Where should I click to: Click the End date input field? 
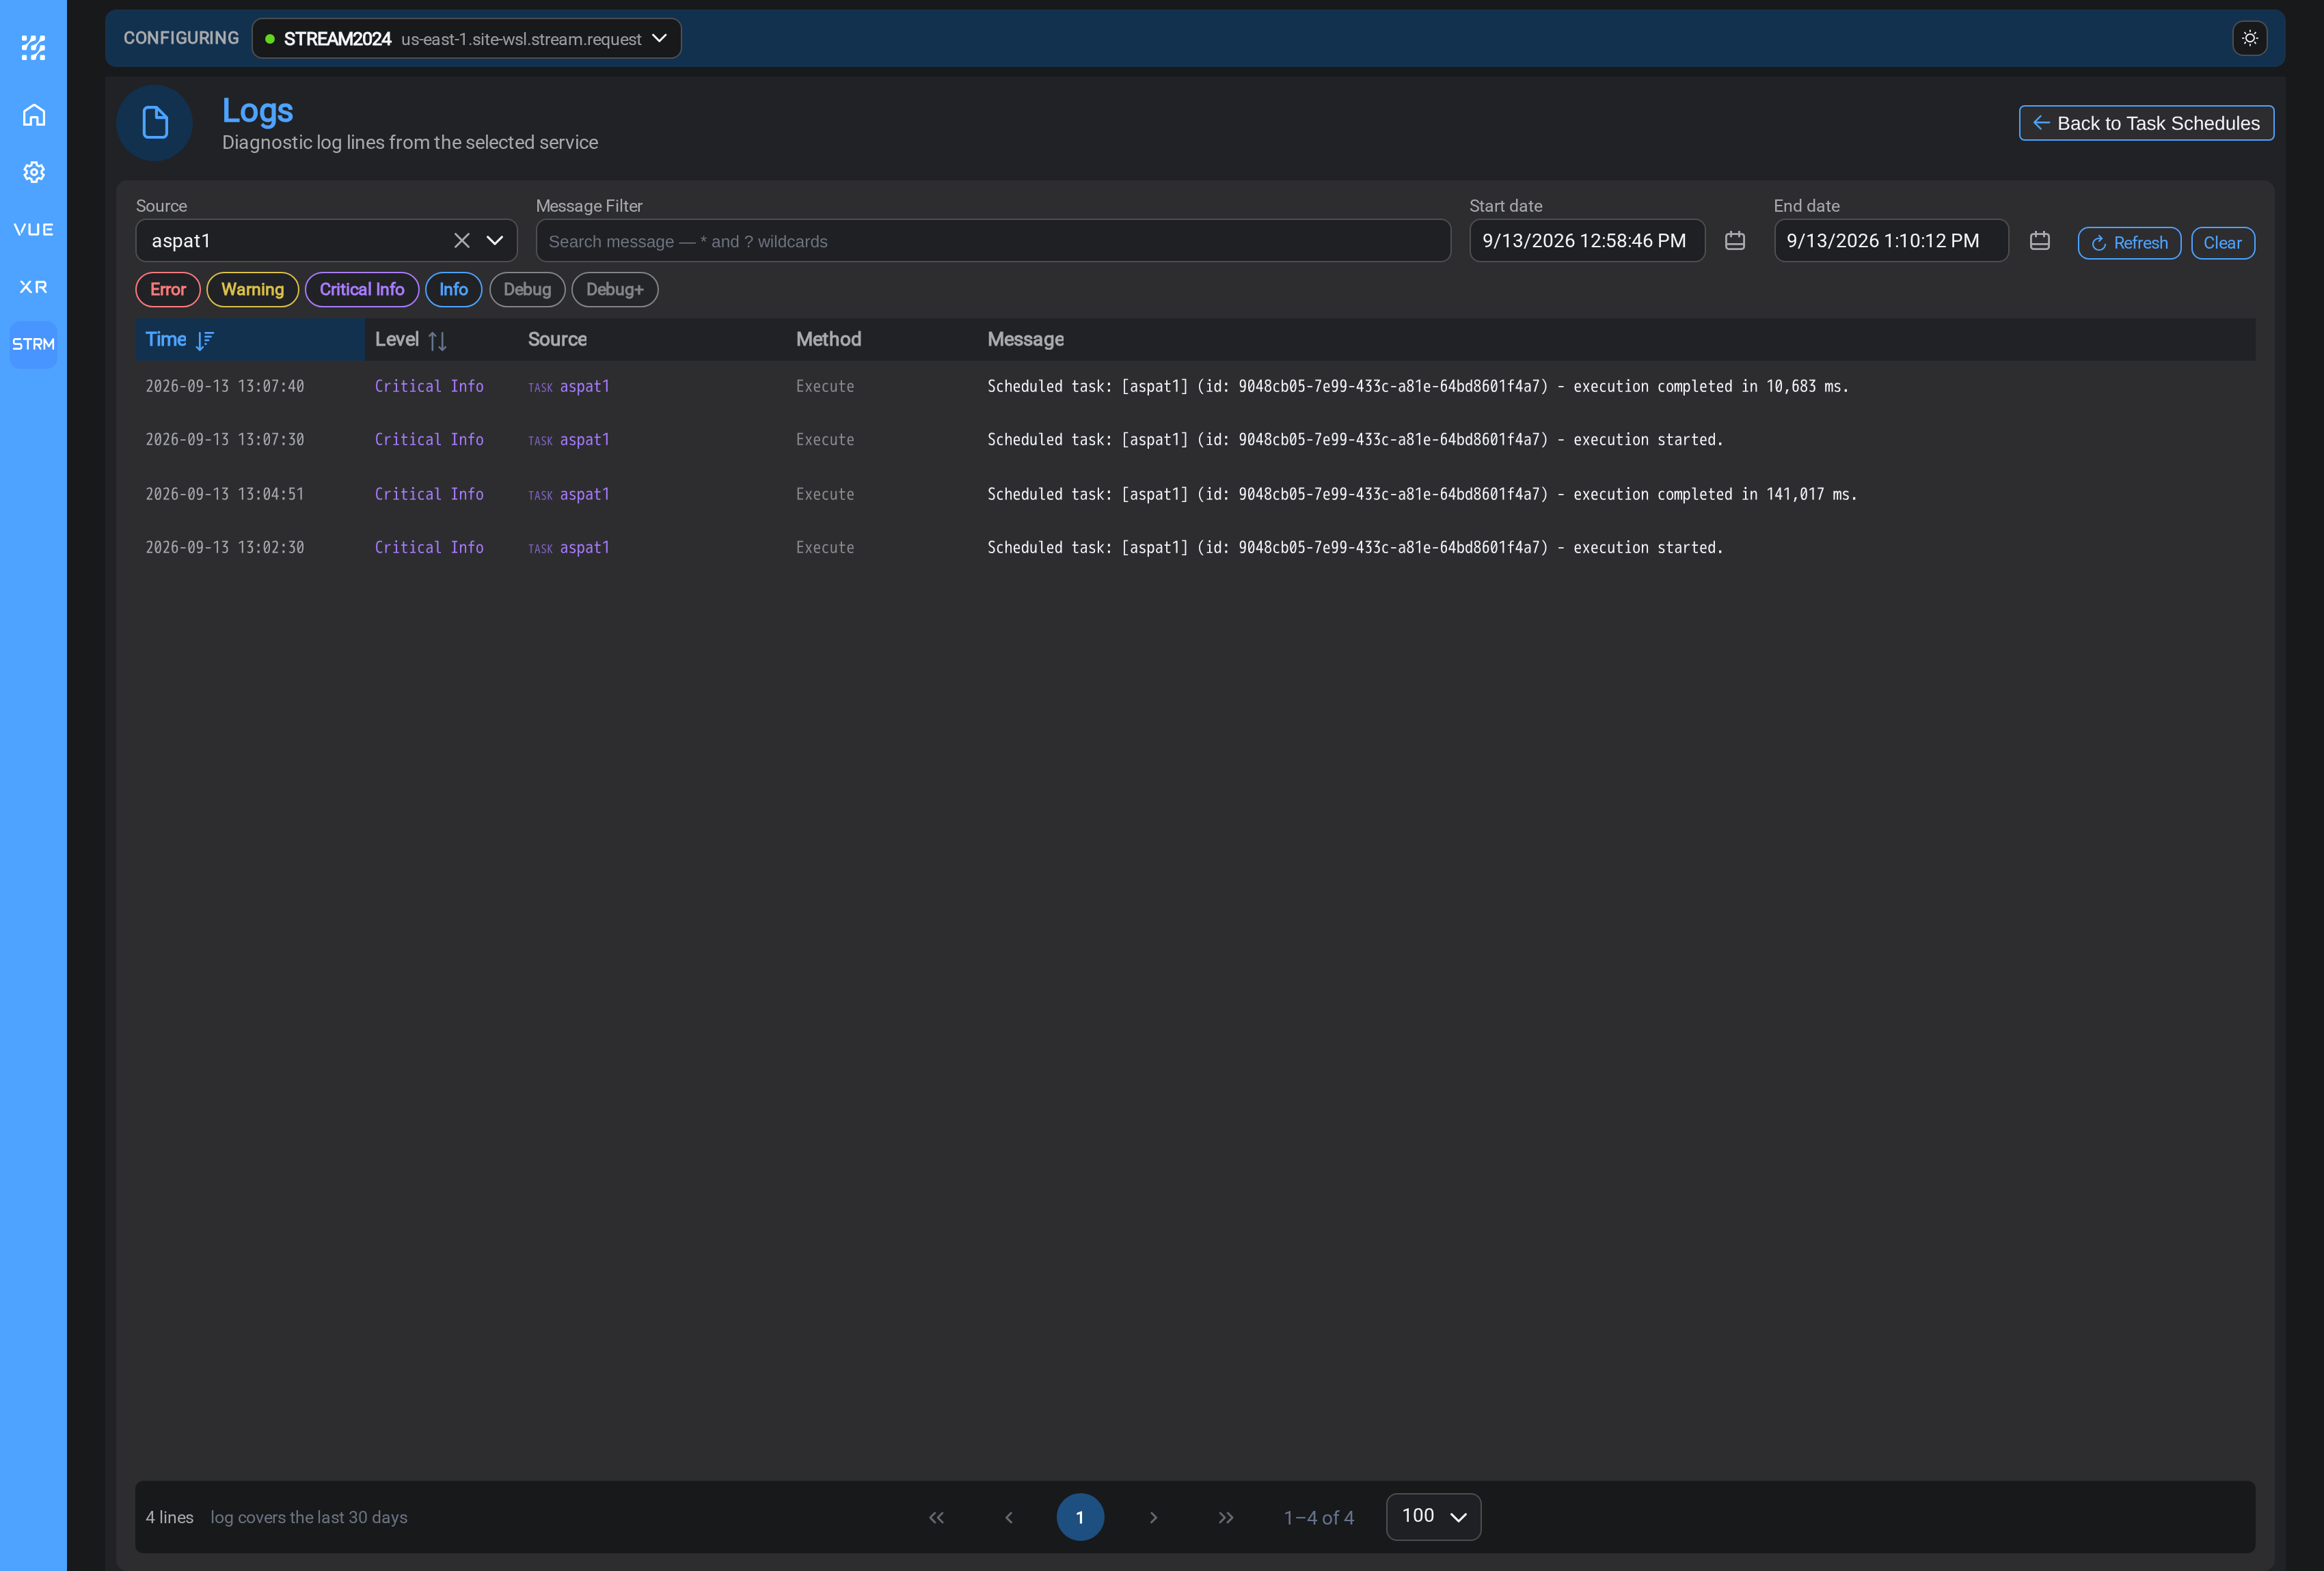(x=1890, y=241)
